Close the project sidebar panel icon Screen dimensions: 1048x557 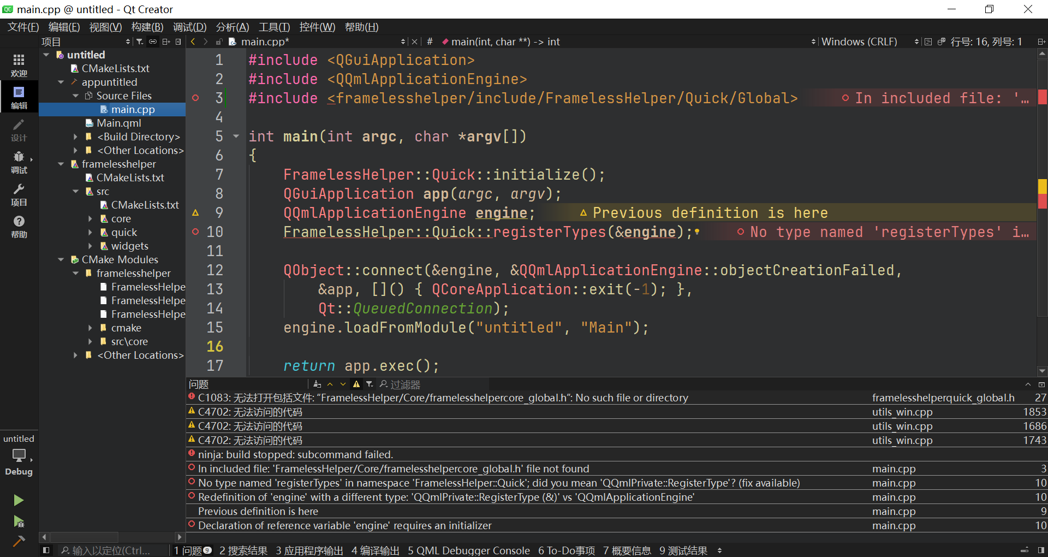[x=178, y=42]
